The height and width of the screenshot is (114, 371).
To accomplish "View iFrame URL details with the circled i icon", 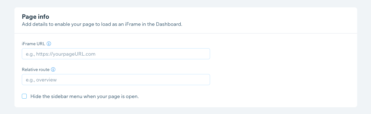I will (x=49, y=44).
